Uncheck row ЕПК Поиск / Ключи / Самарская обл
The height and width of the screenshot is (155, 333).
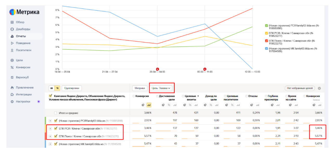pos(55,136)
